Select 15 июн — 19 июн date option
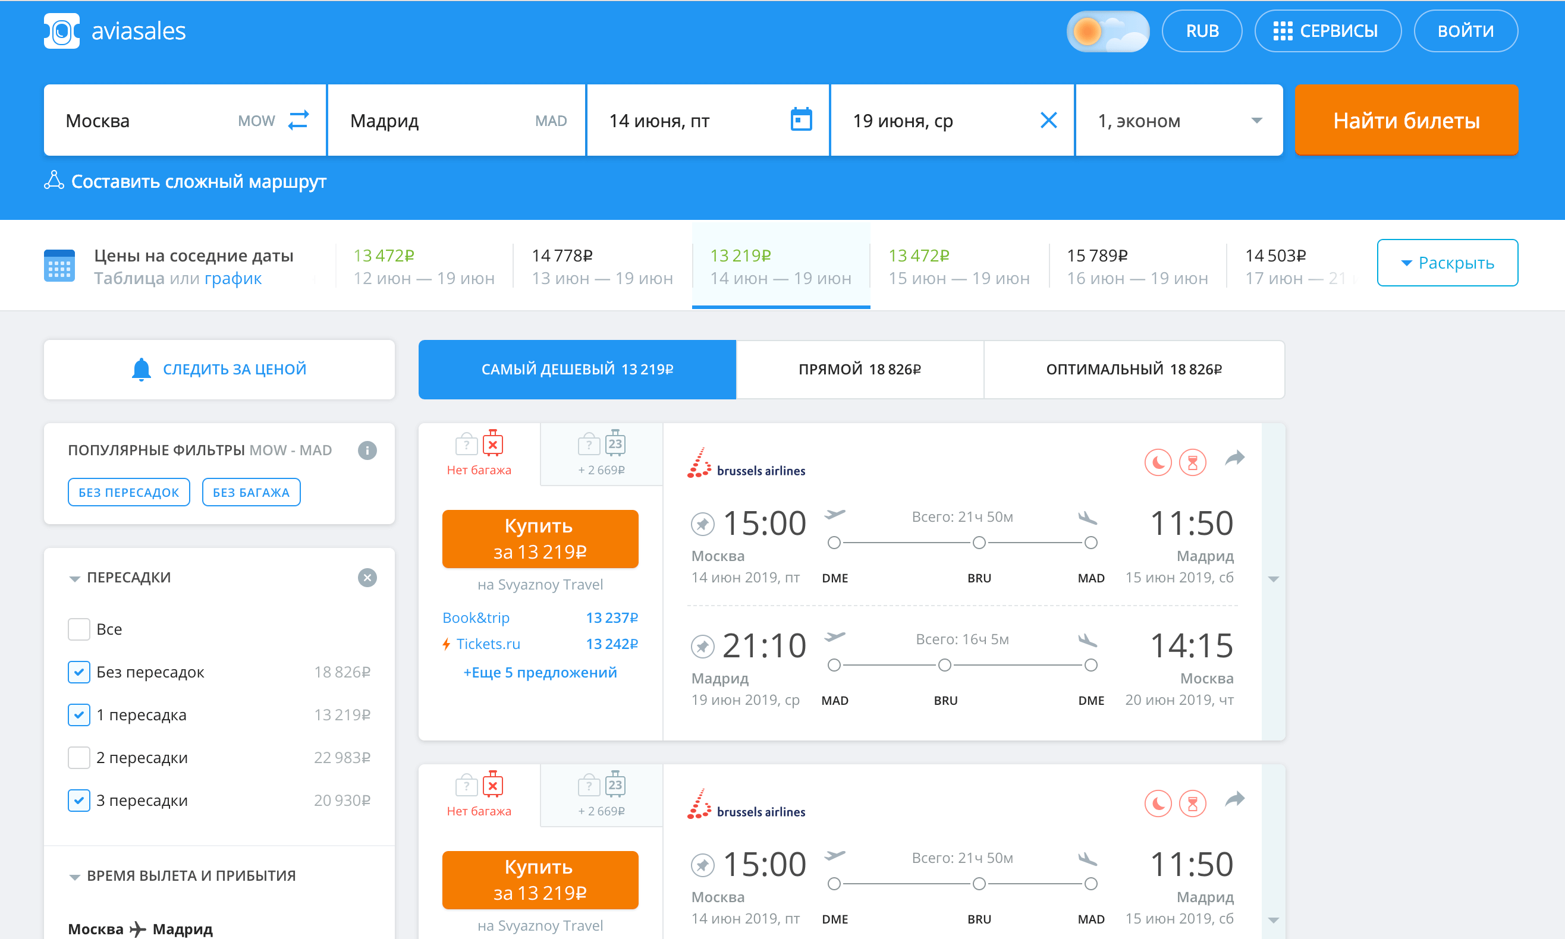The width and height of the screenshot is (1565, 939). [x=959, y=266]
